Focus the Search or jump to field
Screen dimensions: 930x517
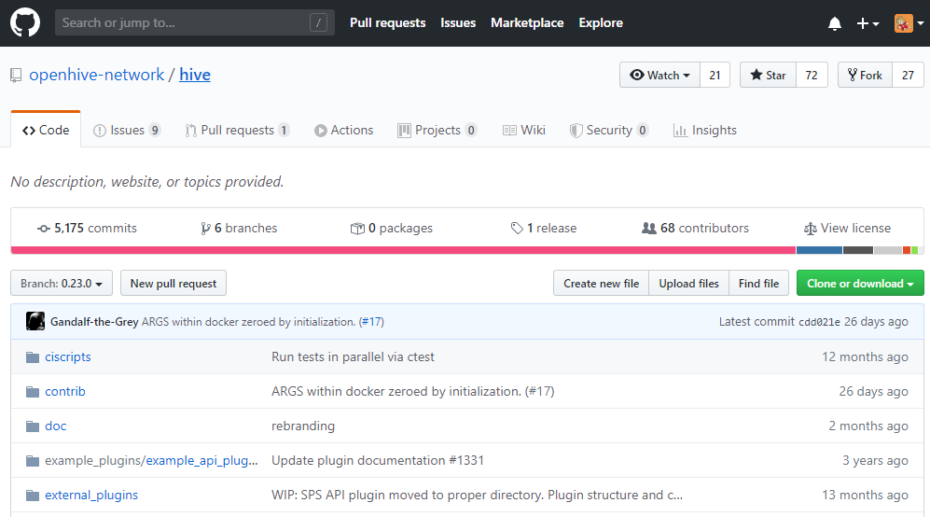(x=195, y=22)
